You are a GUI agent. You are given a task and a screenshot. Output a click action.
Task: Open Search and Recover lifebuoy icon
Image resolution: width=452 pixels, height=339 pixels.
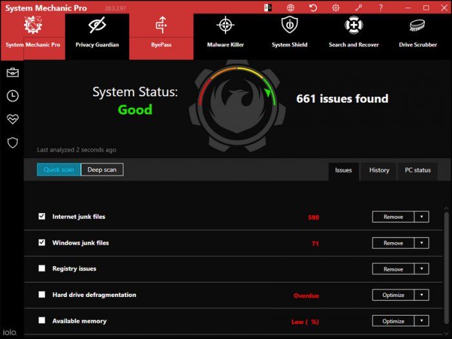pyautogui.click(x=354, y=25)
